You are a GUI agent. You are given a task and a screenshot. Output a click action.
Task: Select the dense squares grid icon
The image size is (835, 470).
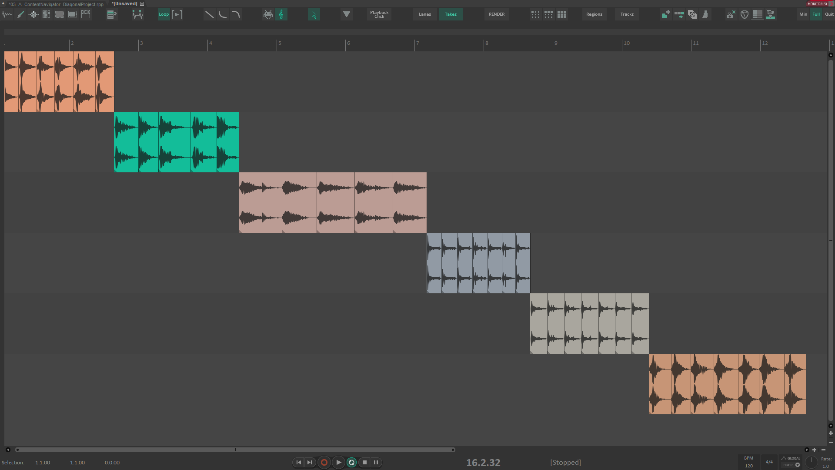coord(562,14)
